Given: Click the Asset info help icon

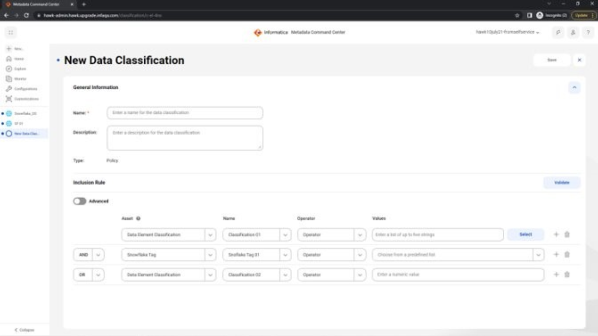Looking at the screenshot, I should [x=138, y=218].
